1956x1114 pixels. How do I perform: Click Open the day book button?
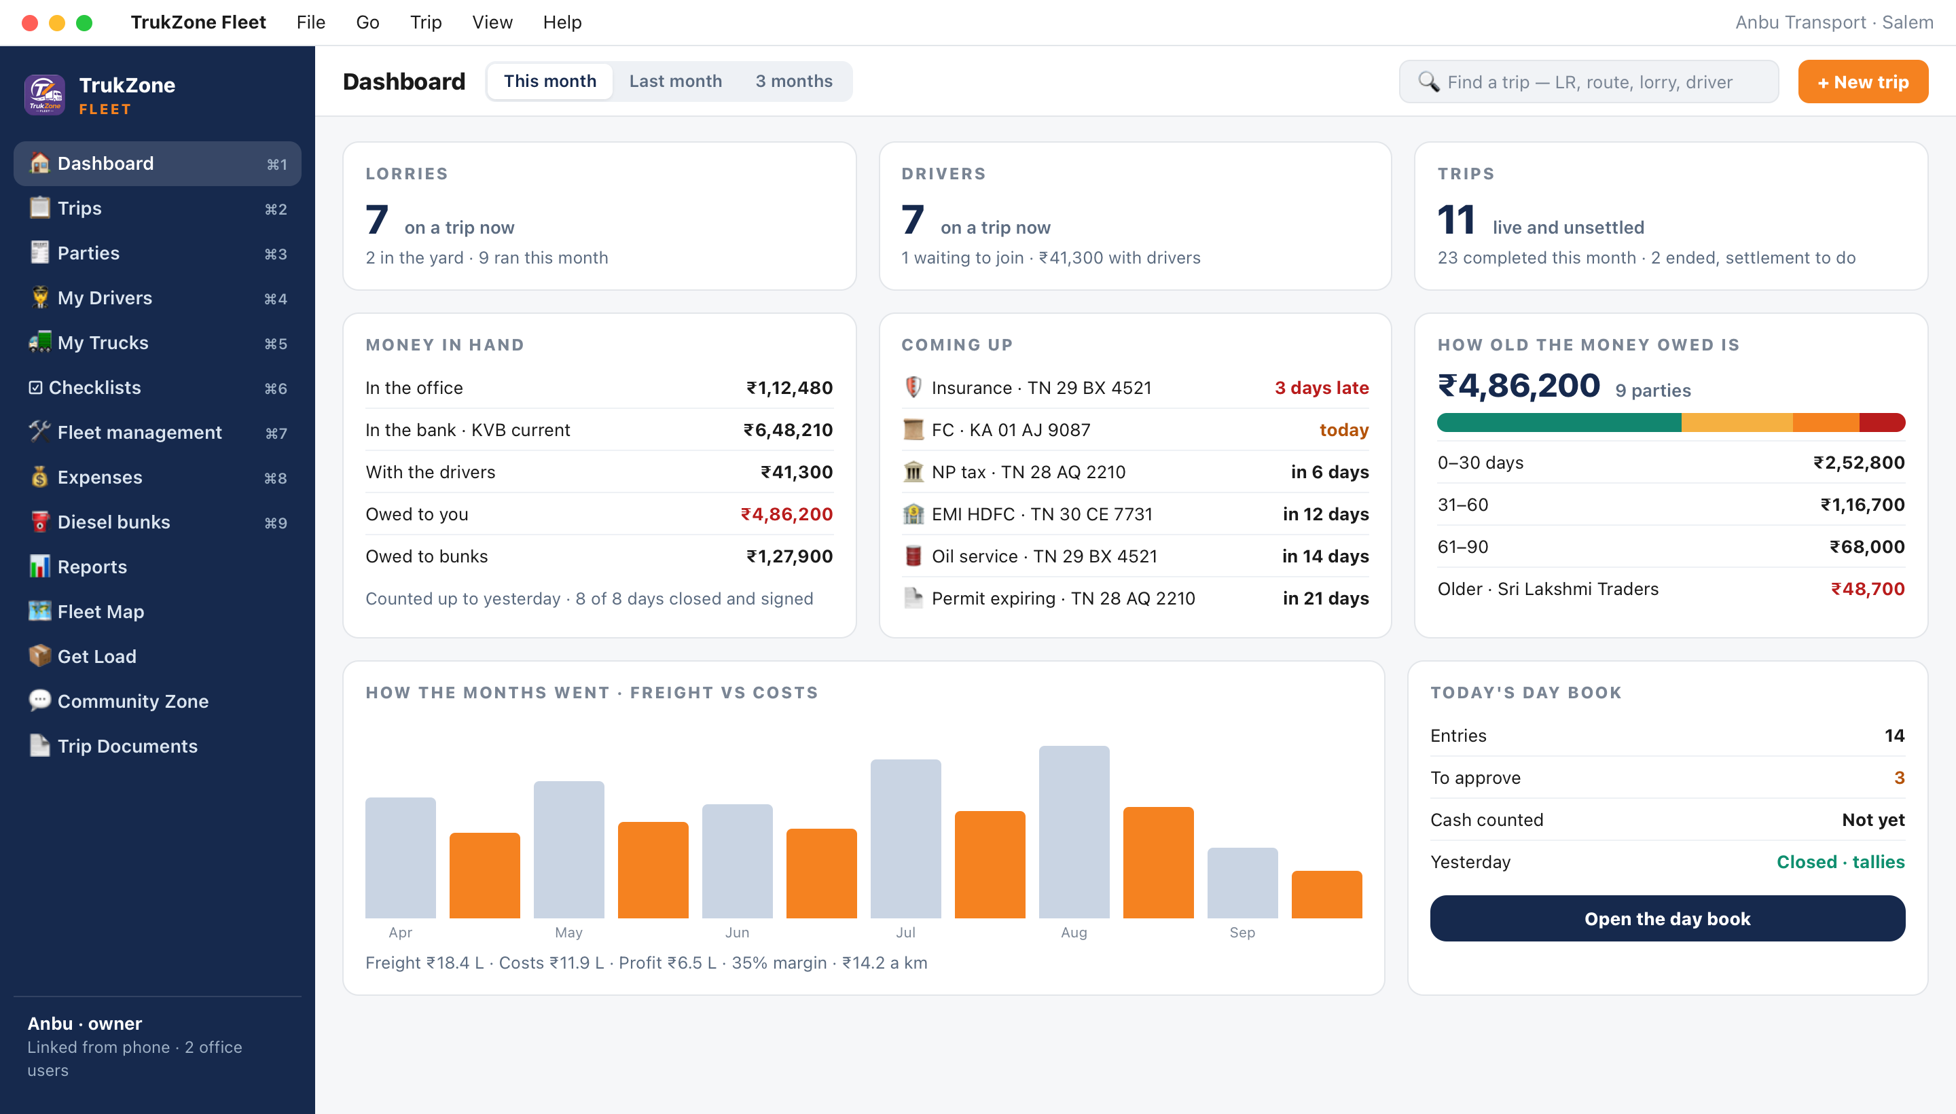[1667, 918]
